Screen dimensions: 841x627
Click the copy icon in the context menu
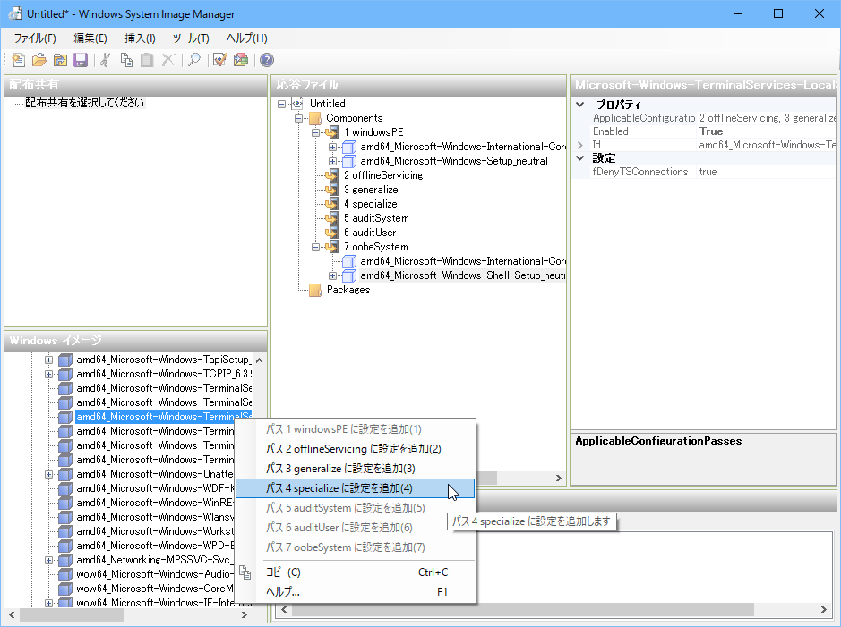click(245, 572)
